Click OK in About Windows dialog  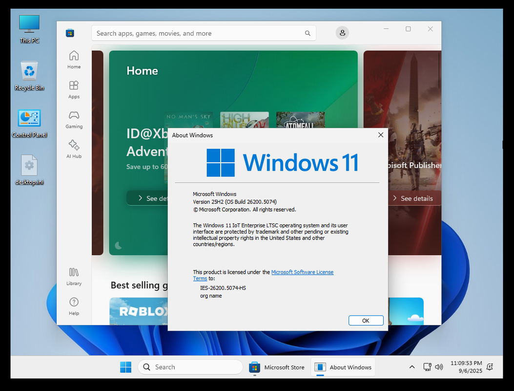[x=366, y=321]
